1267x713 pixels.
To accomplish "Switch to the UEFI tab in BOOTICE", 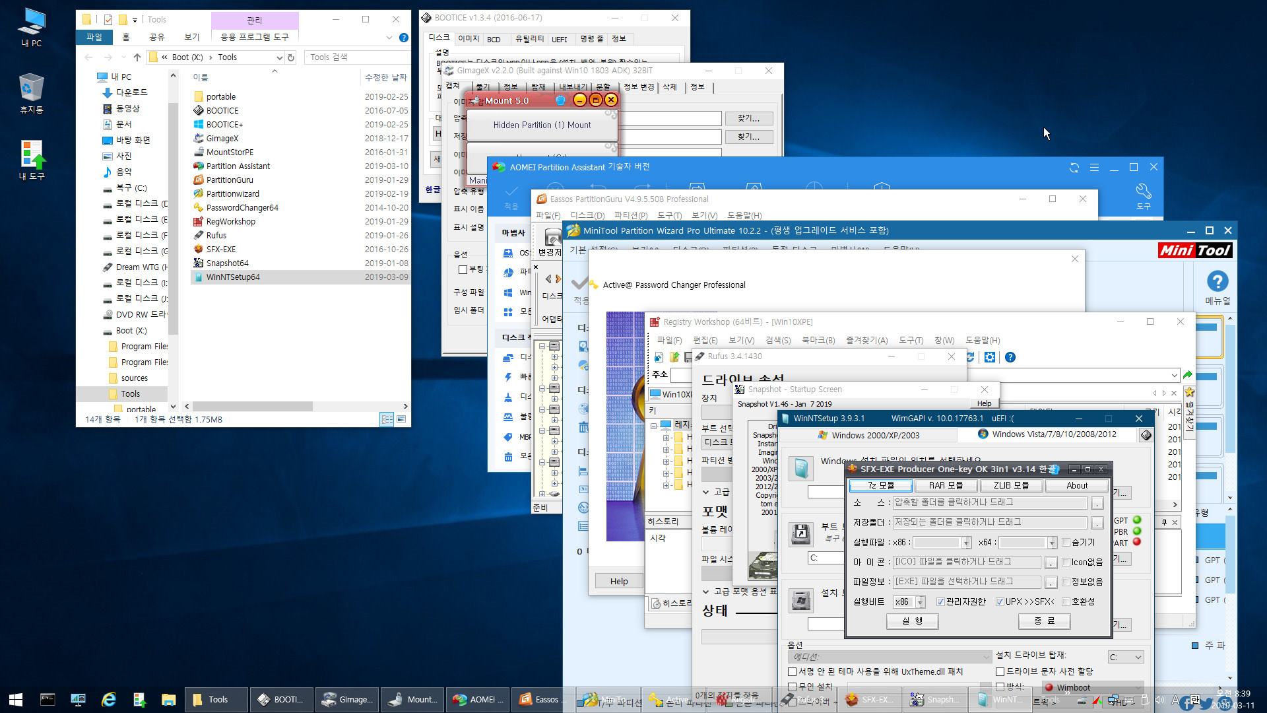I will click(x=560, y=39).
